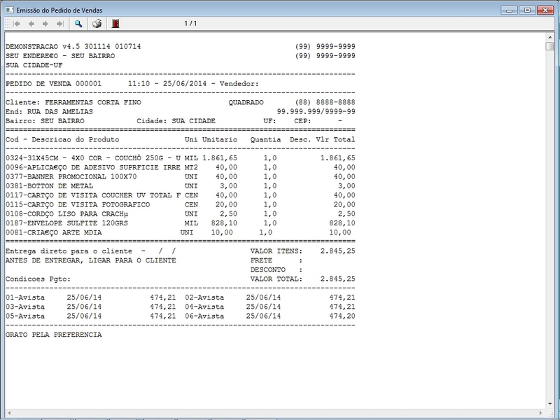Jump to last page of the report
The height and width of the screenshot is (420, 560).
coord(60,24)
